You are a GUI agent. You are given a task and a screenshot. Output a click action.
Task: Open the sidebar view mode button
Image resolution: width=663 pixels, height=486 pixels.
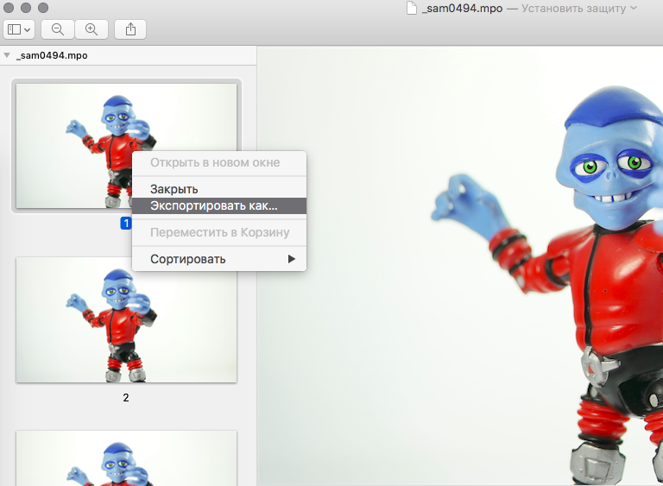tap(19, 29)
